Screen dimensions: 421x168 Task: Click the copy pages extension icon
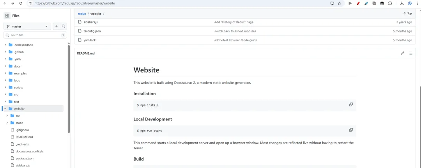coord(374,4)
